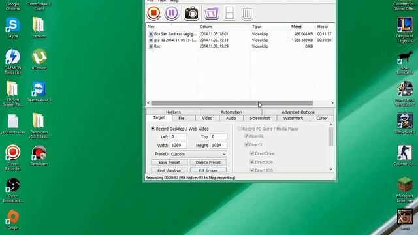Click the horizontal scrollbar thumb in file list
The height and width of the screenshot is (235, 418).
[x=232, y=103]
